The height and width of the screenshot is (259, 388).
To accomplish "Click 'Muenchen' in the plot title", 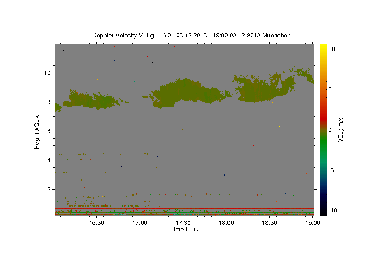I will click(x=276, y=35).
